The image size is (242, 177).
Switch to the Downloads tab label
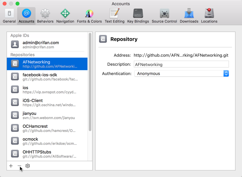coord(189,21)
